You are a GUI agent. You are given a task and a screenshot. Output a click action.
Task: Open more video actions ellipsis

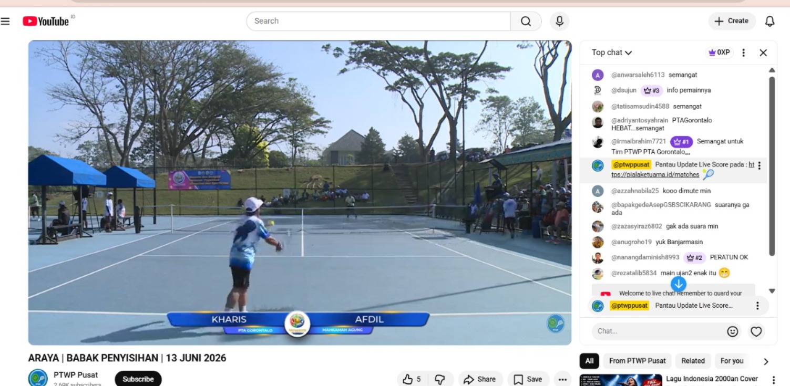click(x=562, y=379)
